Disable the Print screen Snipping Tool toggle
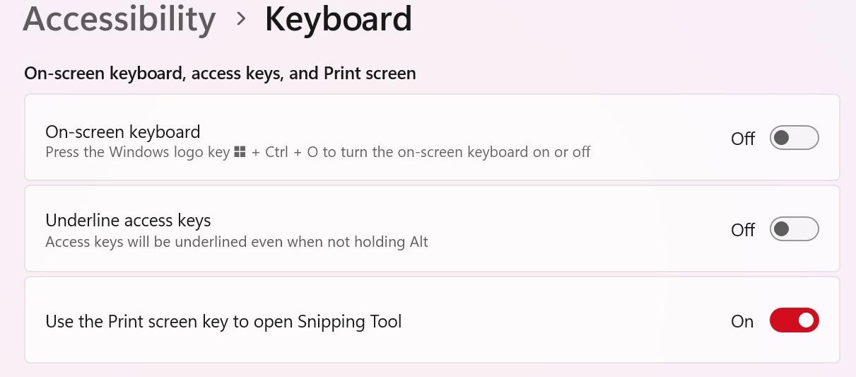Screen dimensions: 856x377 [x=794, y=320]
